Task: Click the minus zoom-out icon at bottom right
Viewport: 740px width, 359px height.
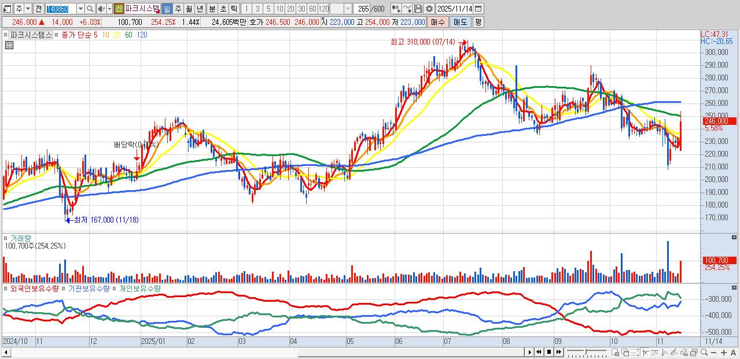Action: (x=713, y=353)
